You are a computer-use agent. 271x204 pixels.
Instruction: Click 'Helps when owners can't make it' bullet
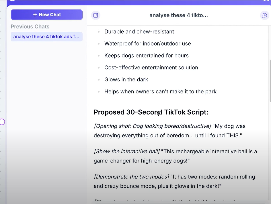160,92
